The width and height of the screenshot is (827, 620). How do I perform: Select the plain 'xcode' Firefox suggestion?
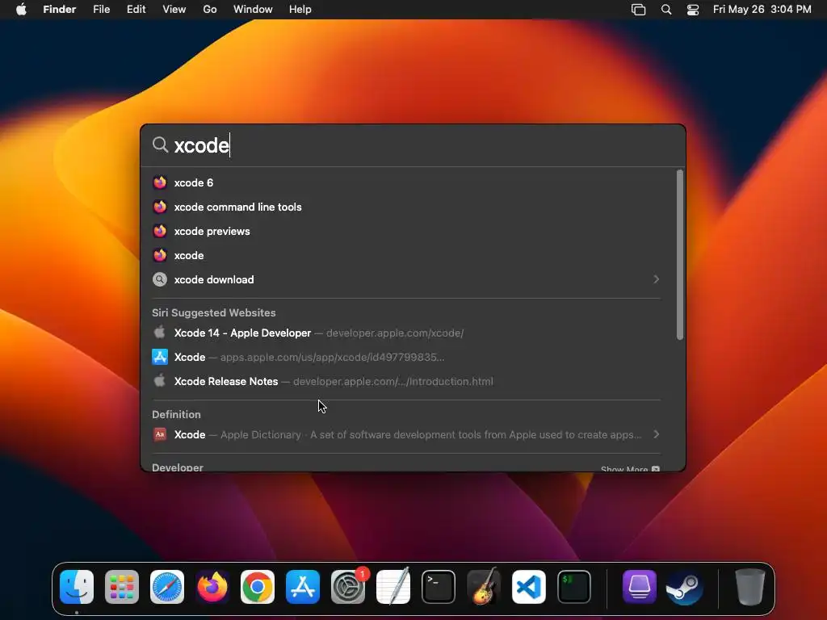coord(406,255)
